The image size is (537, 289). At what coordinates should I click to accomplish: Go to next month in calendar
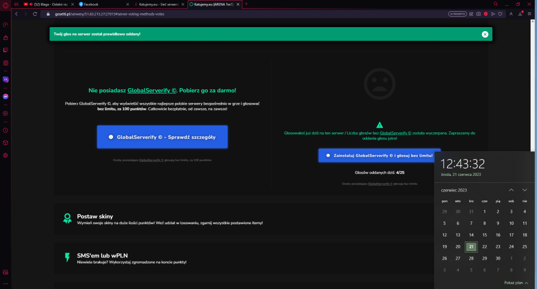click(524, 190)
